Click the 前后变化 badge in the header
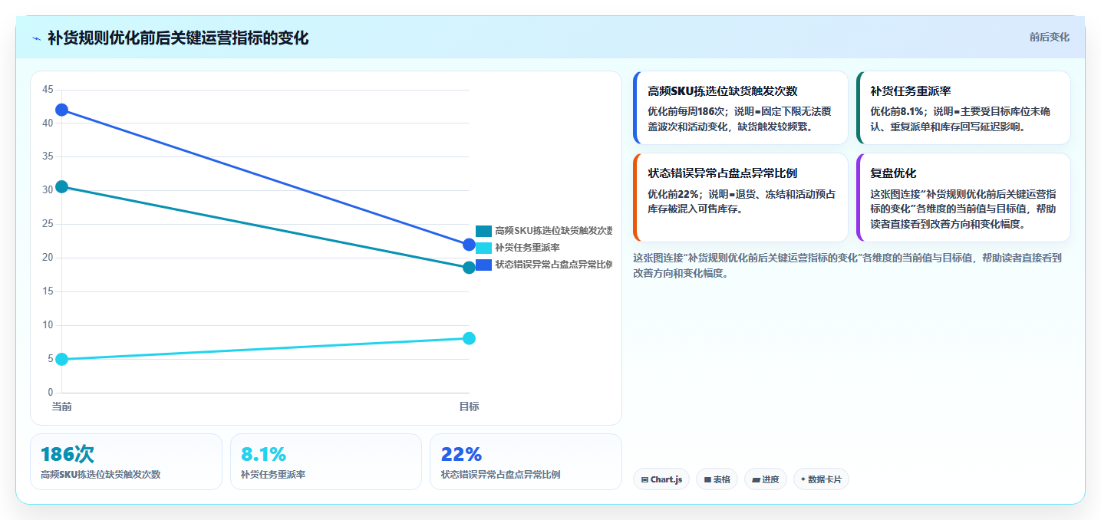This screenshot has height=520, width=1101. (x=1049, y=38)
